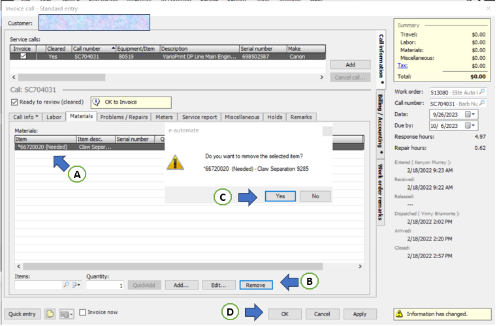
Task: Click the Items field search magnifier icon
Action: tap(66, 285)
